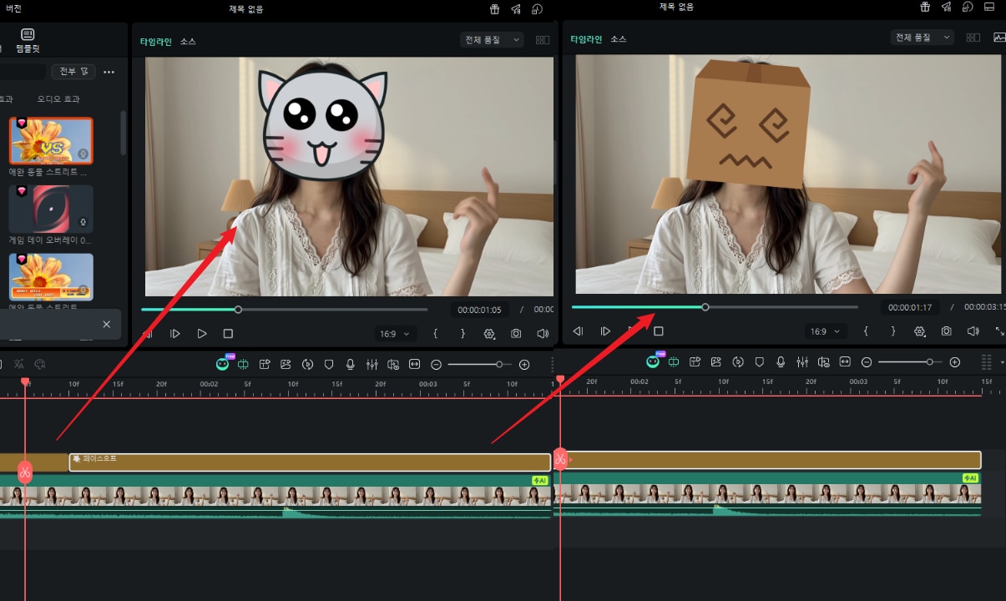
Task: Click zoom-to-fit icon in right timeline toolbar
Action: tap(845, 362)
